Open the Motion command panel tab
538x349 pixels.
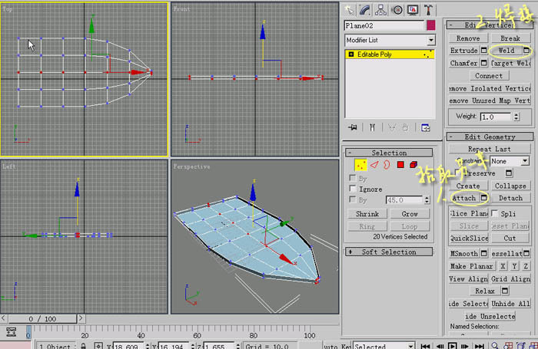pyautogui.click(x=397, y=10)
